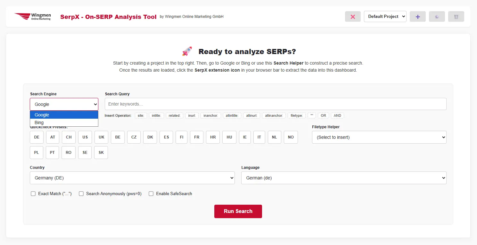Select the HU quickcheck preset
This screenshot has width=477, height=245.
229,137
